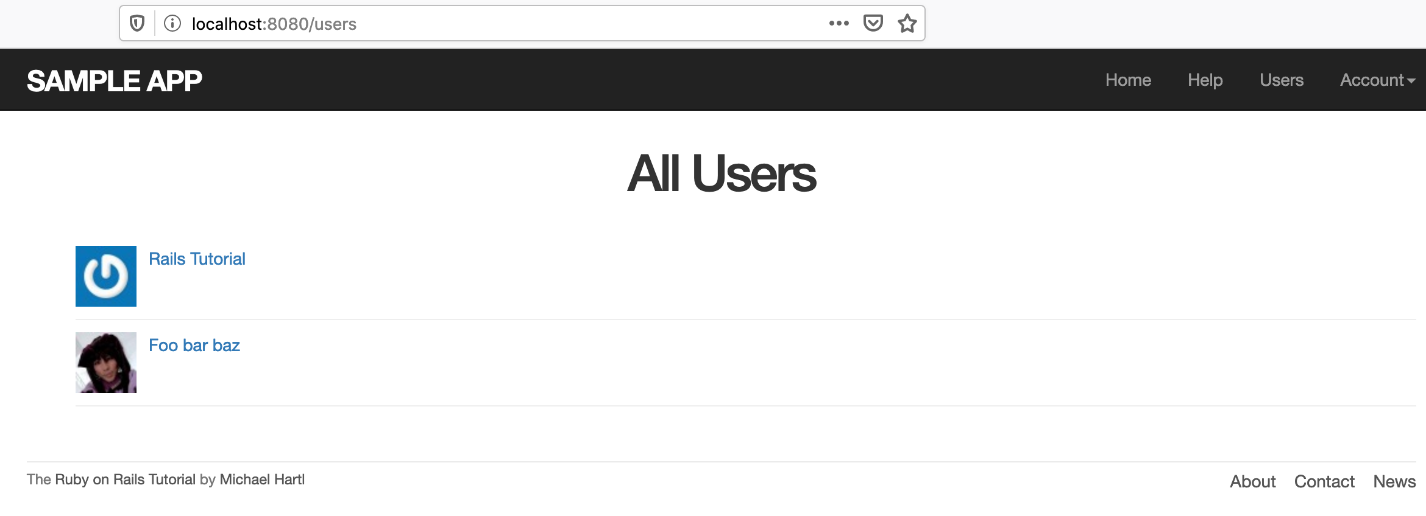1426x516 pixels.
Task: Expand the Account dropdown menu
Action: coord(1377,80)
